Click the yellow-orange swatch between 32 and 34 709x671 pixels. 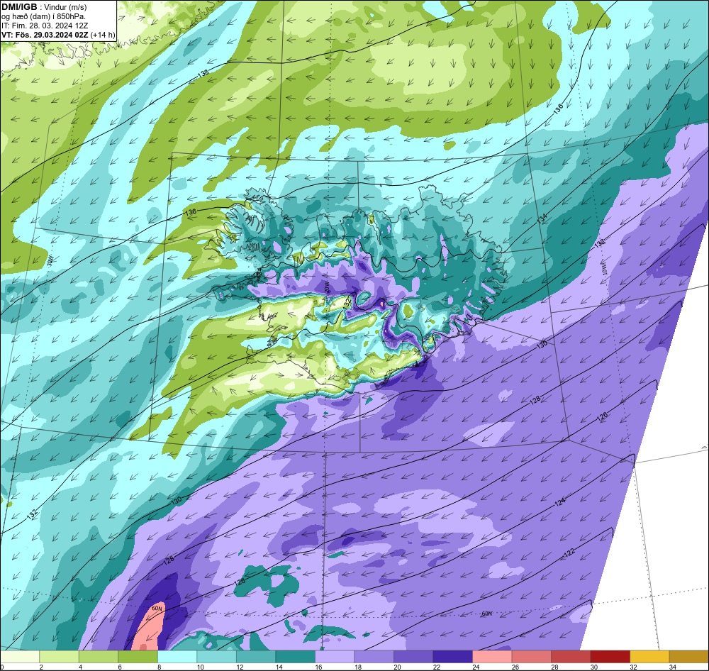[649, 656]
